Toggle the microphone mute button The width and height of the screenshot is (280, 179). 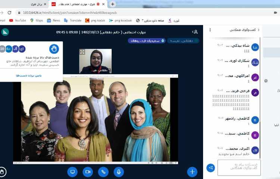(119, 172)
